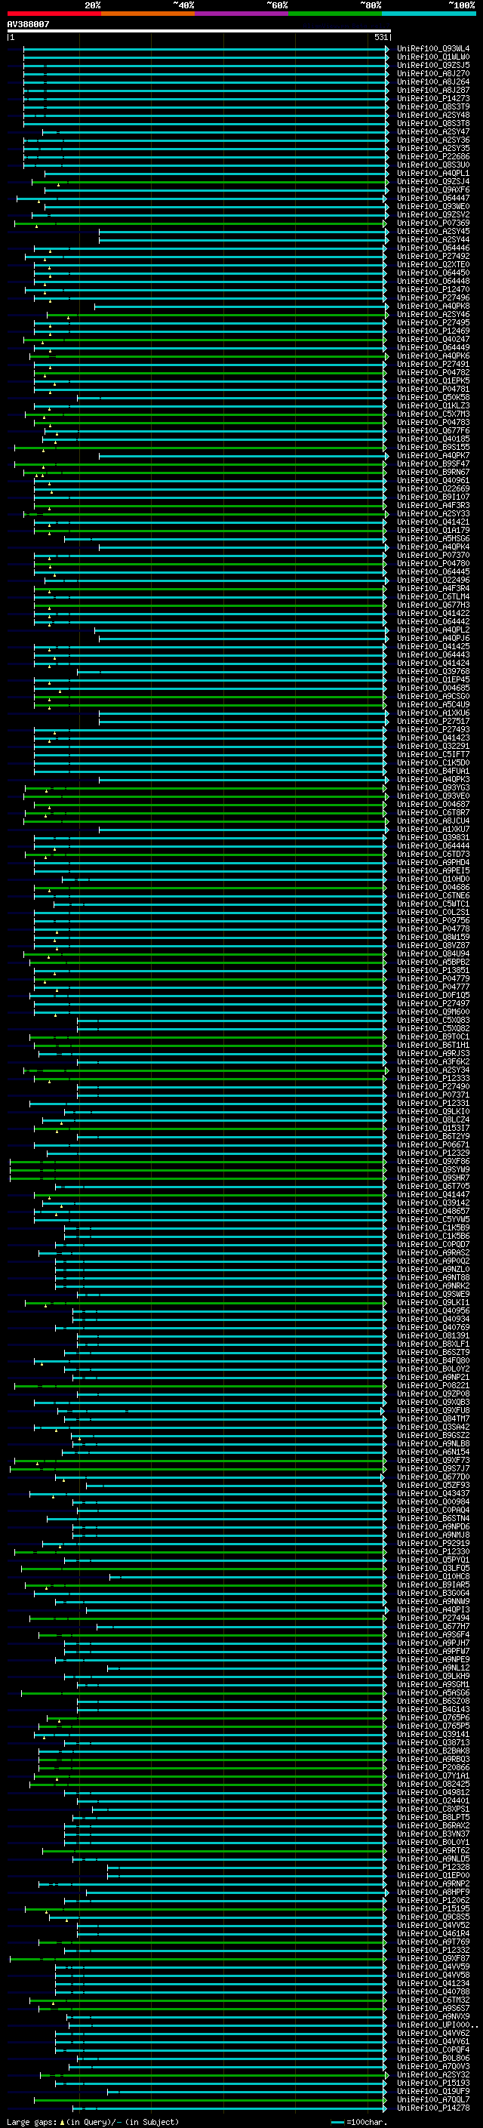
Task: Select the UniRef100_C5X7M3 label
Action: coord(433,414)
